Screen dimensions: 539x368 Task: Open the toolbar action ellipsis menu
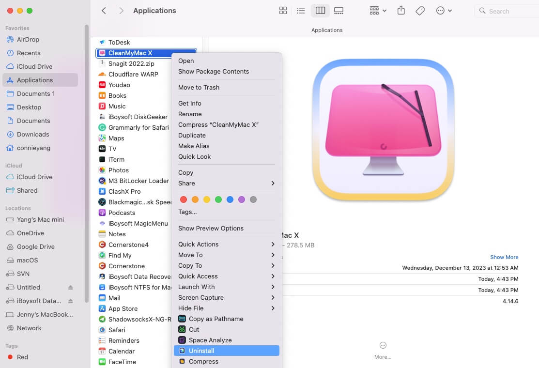tap(444, 11)
